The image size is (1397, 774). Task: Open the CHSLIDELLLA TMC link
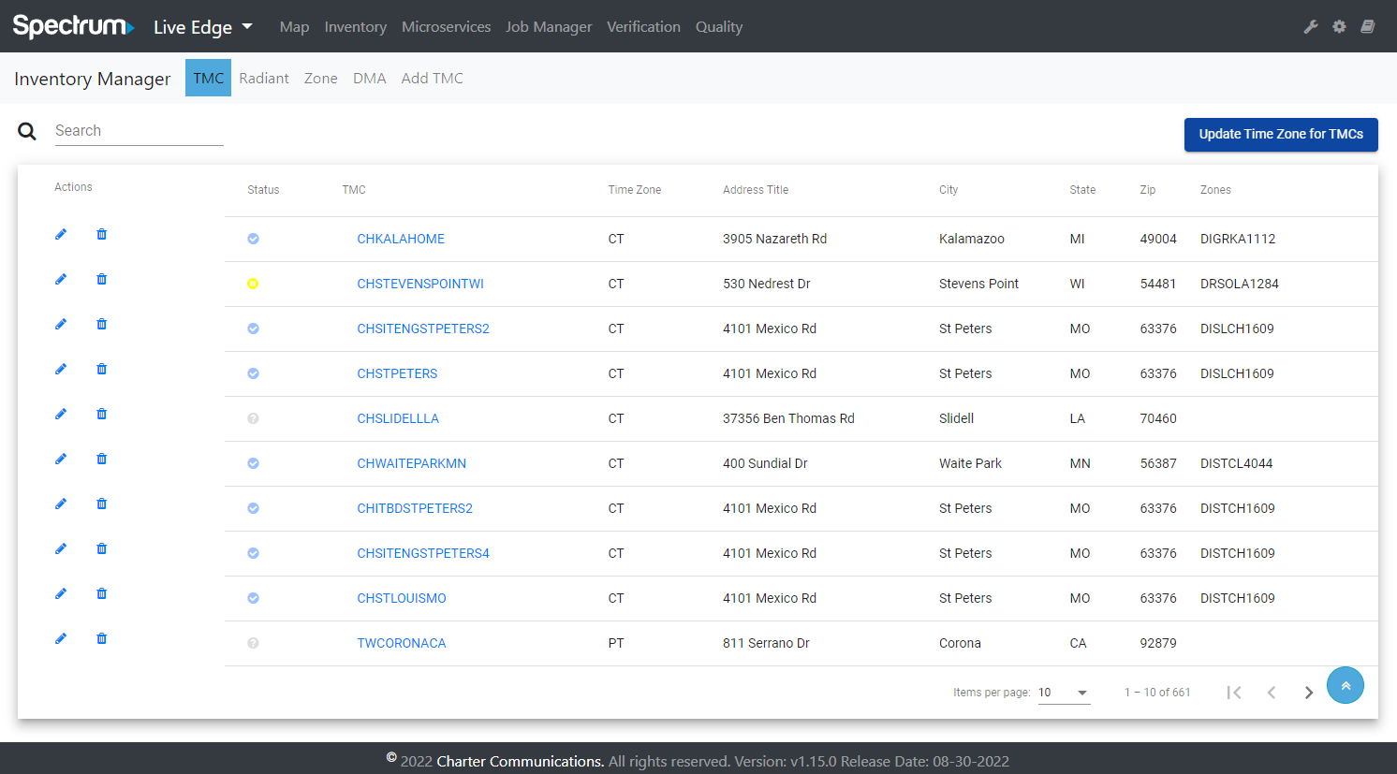(x=398, y=418)
